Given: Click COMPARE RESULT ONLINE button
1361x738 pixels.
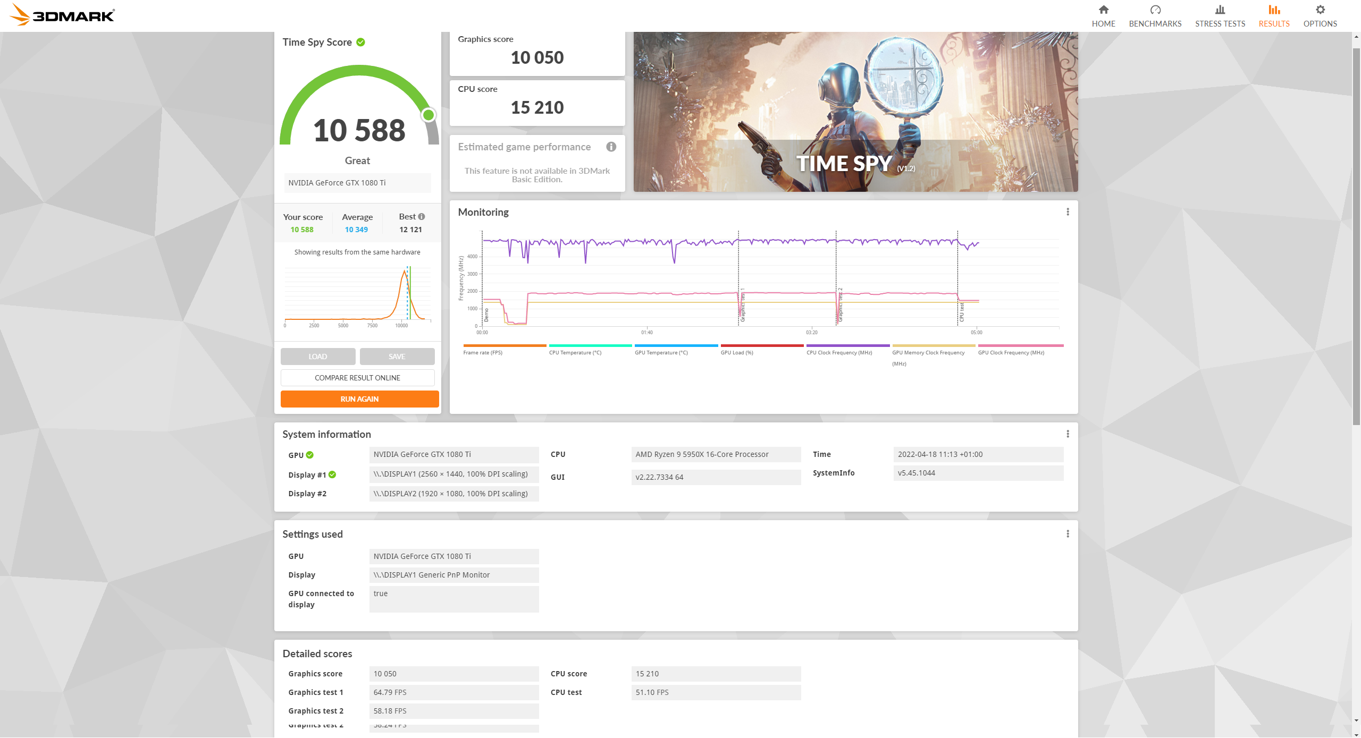Looking at the screenshot, I should pos(357,378).
